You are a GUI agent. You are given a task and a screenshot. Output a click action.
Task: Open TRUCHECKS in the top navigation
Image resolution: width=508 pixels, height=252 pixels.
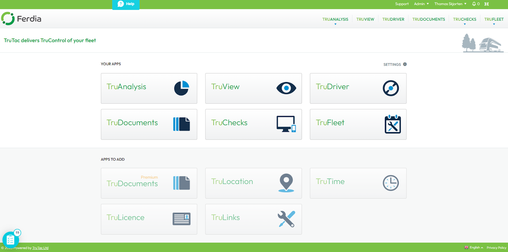pyautogui.click(x=465, y=19)
